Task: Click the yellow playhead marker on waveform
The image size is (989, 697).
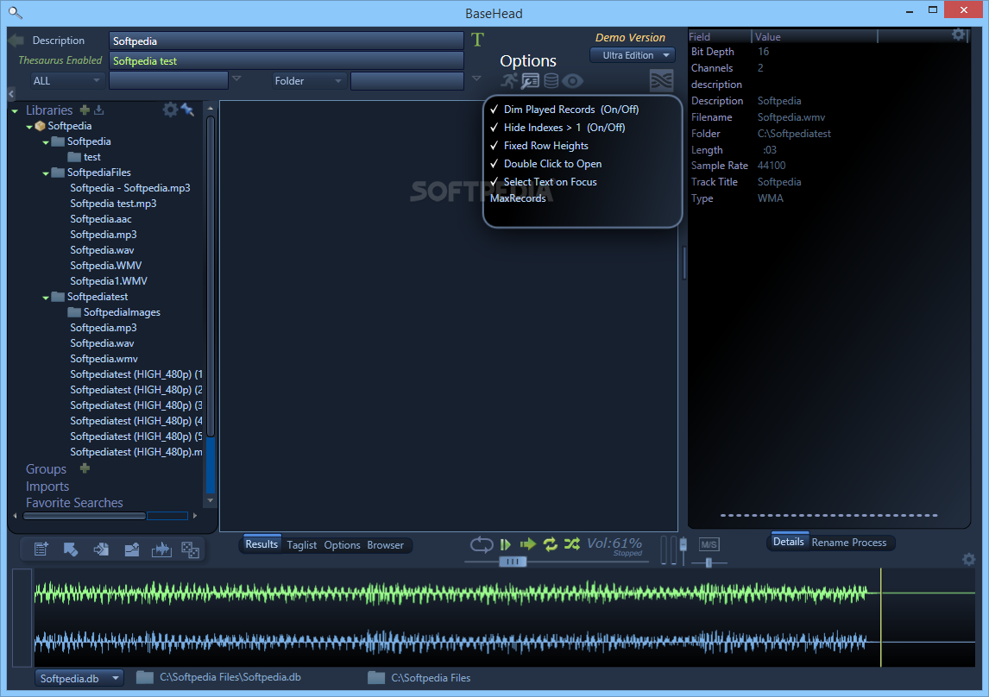Action: tap(880, 617)
